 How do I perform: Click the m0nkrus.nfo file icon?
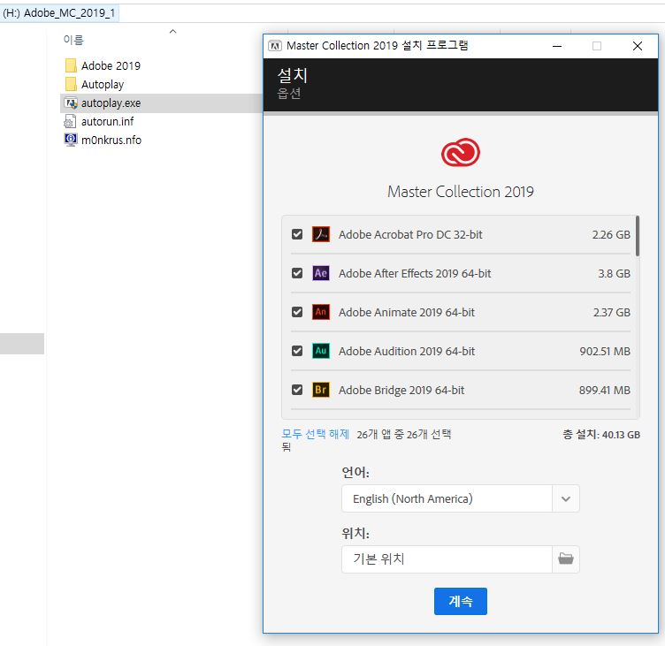coord(71,140)
